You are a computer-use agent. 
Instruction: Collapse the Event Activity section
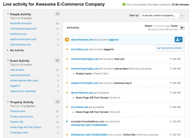(8, 61)
